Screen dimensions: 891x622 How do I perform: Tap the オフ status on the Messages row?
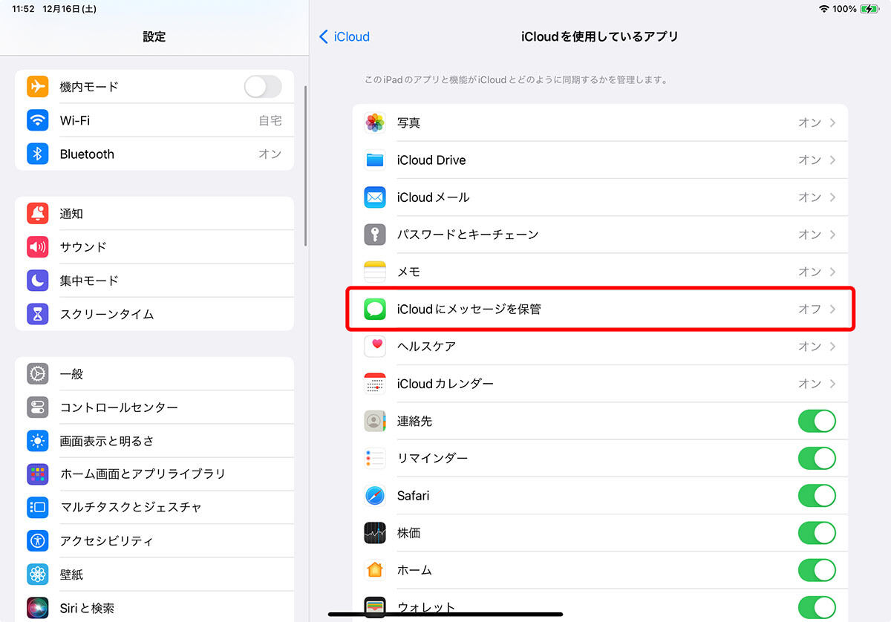tap(809, 309)
